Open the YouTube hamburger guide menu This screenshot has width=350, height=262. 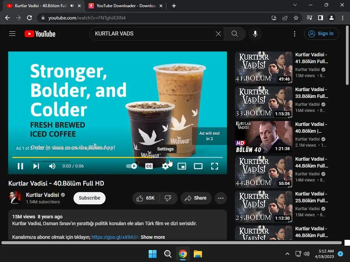click(x=12, y=34)
